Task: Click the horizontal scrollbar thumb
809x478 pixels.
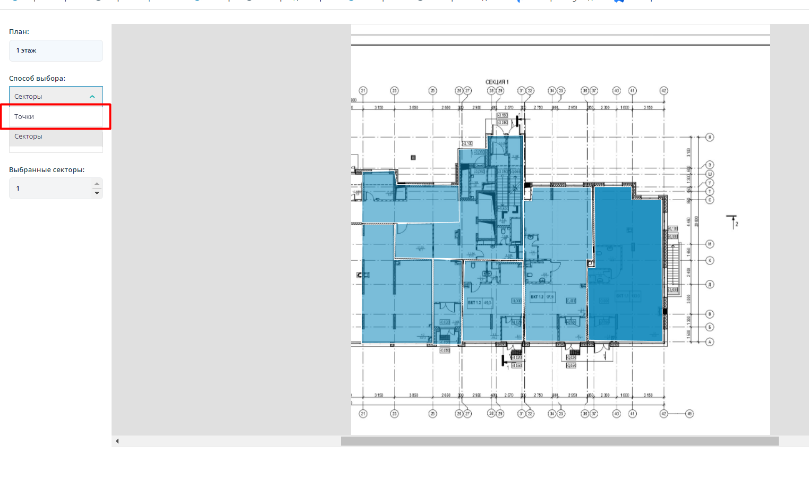Action: click(559, 441)
